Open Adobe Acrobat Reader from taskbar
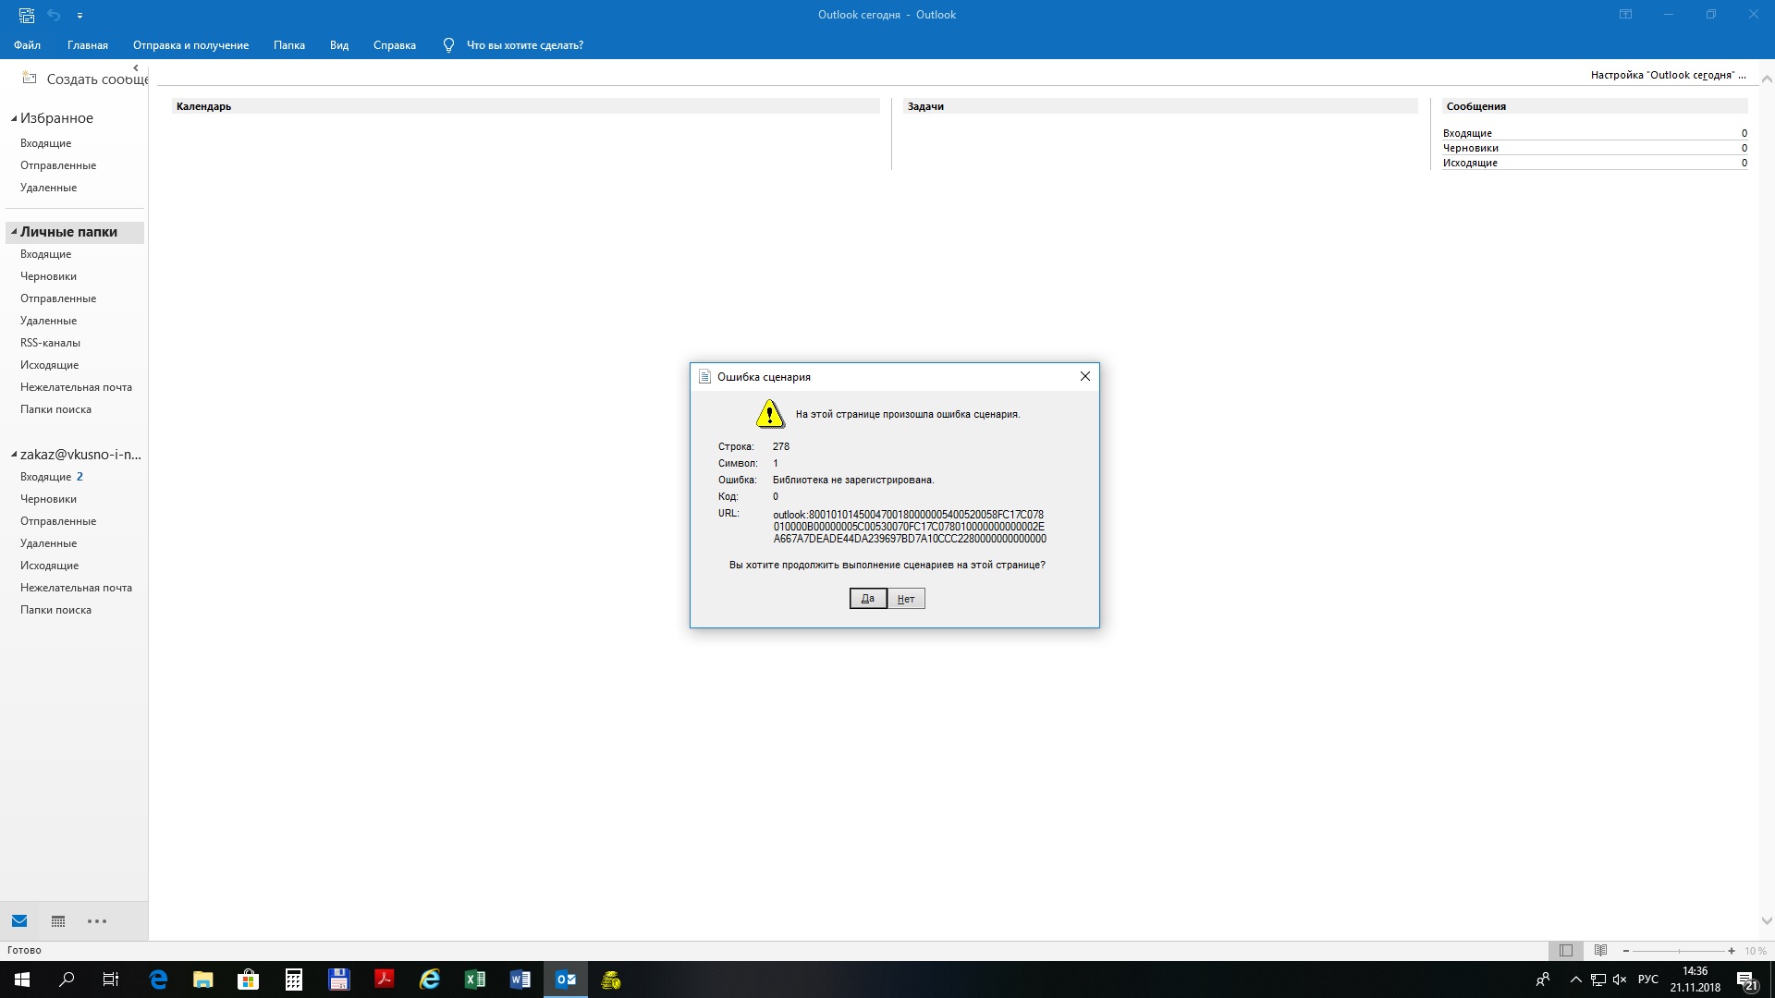 pyautogui.click(x=385, y=980)
